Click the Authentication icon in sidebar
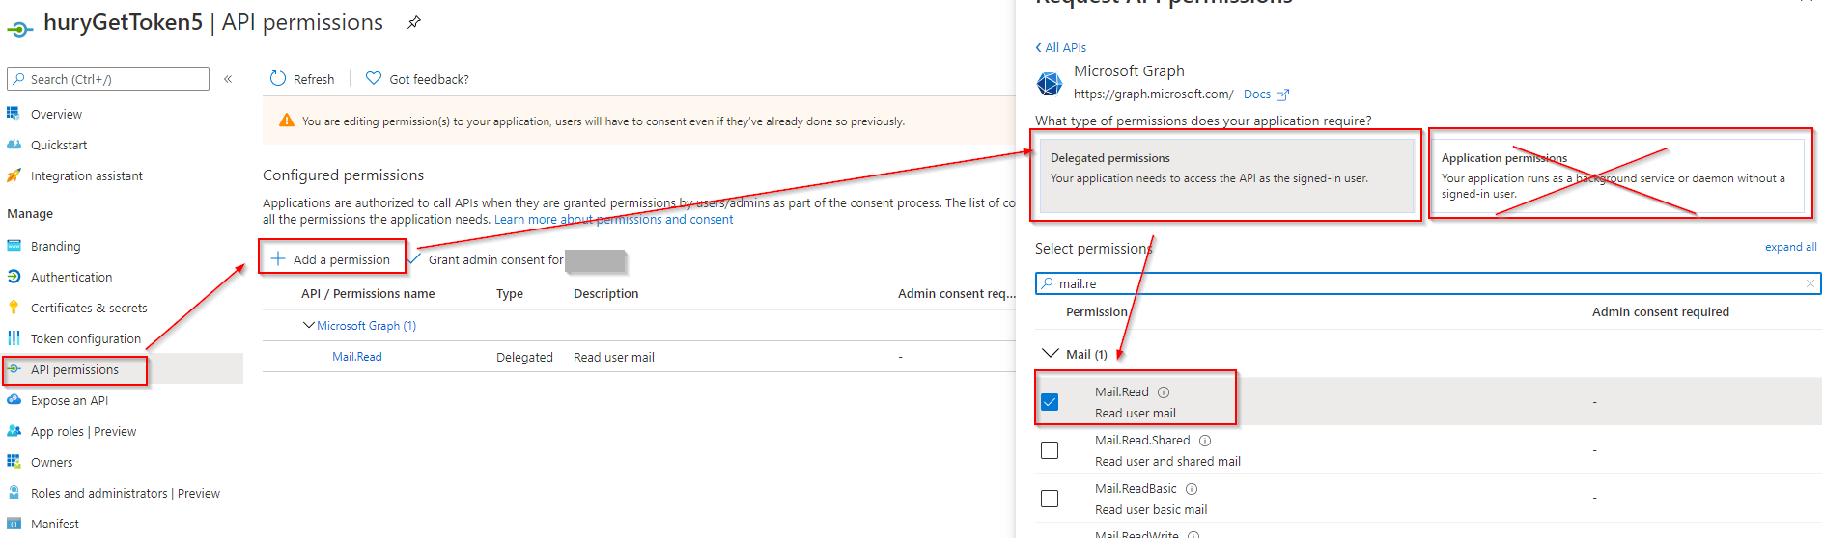The image size is (1824, 538). 14,277
